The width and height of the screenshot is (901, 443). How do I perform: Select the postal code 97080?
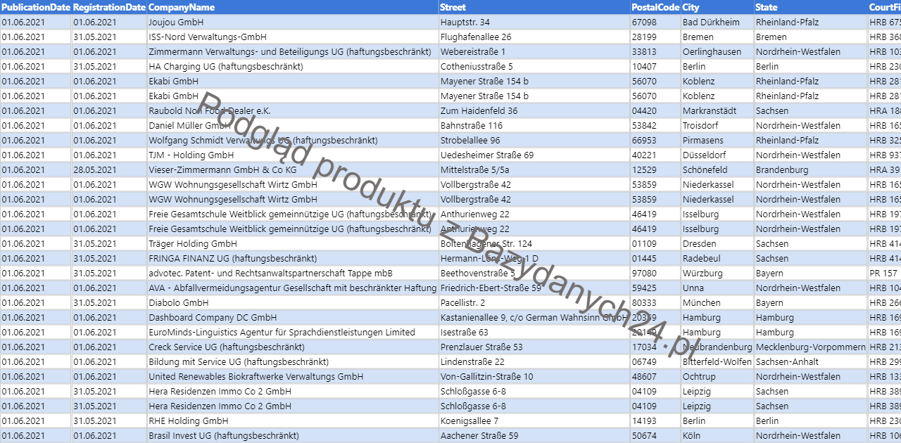pos(655,274)
